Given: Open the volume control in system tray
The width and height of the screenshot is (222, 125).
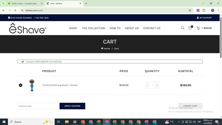Looking at the screenshot, I should point(194,122).
